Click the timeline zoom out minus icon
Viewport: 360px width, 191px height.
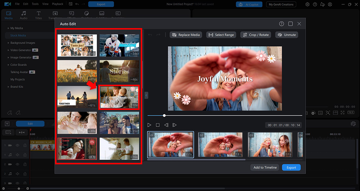tap(4, 188)
